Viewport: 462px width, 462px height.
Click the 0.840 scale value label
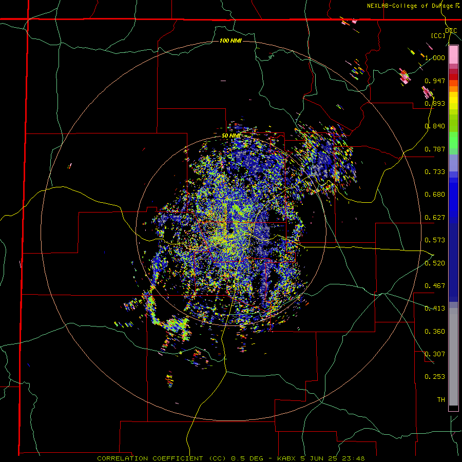pos(435,126)
